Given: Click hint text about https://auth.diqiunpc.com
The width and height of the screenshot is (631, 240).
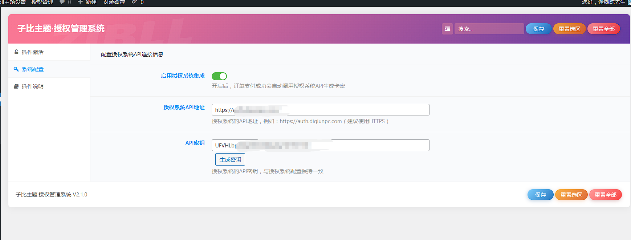Looking at the screenshot, I should coord(300,121).
